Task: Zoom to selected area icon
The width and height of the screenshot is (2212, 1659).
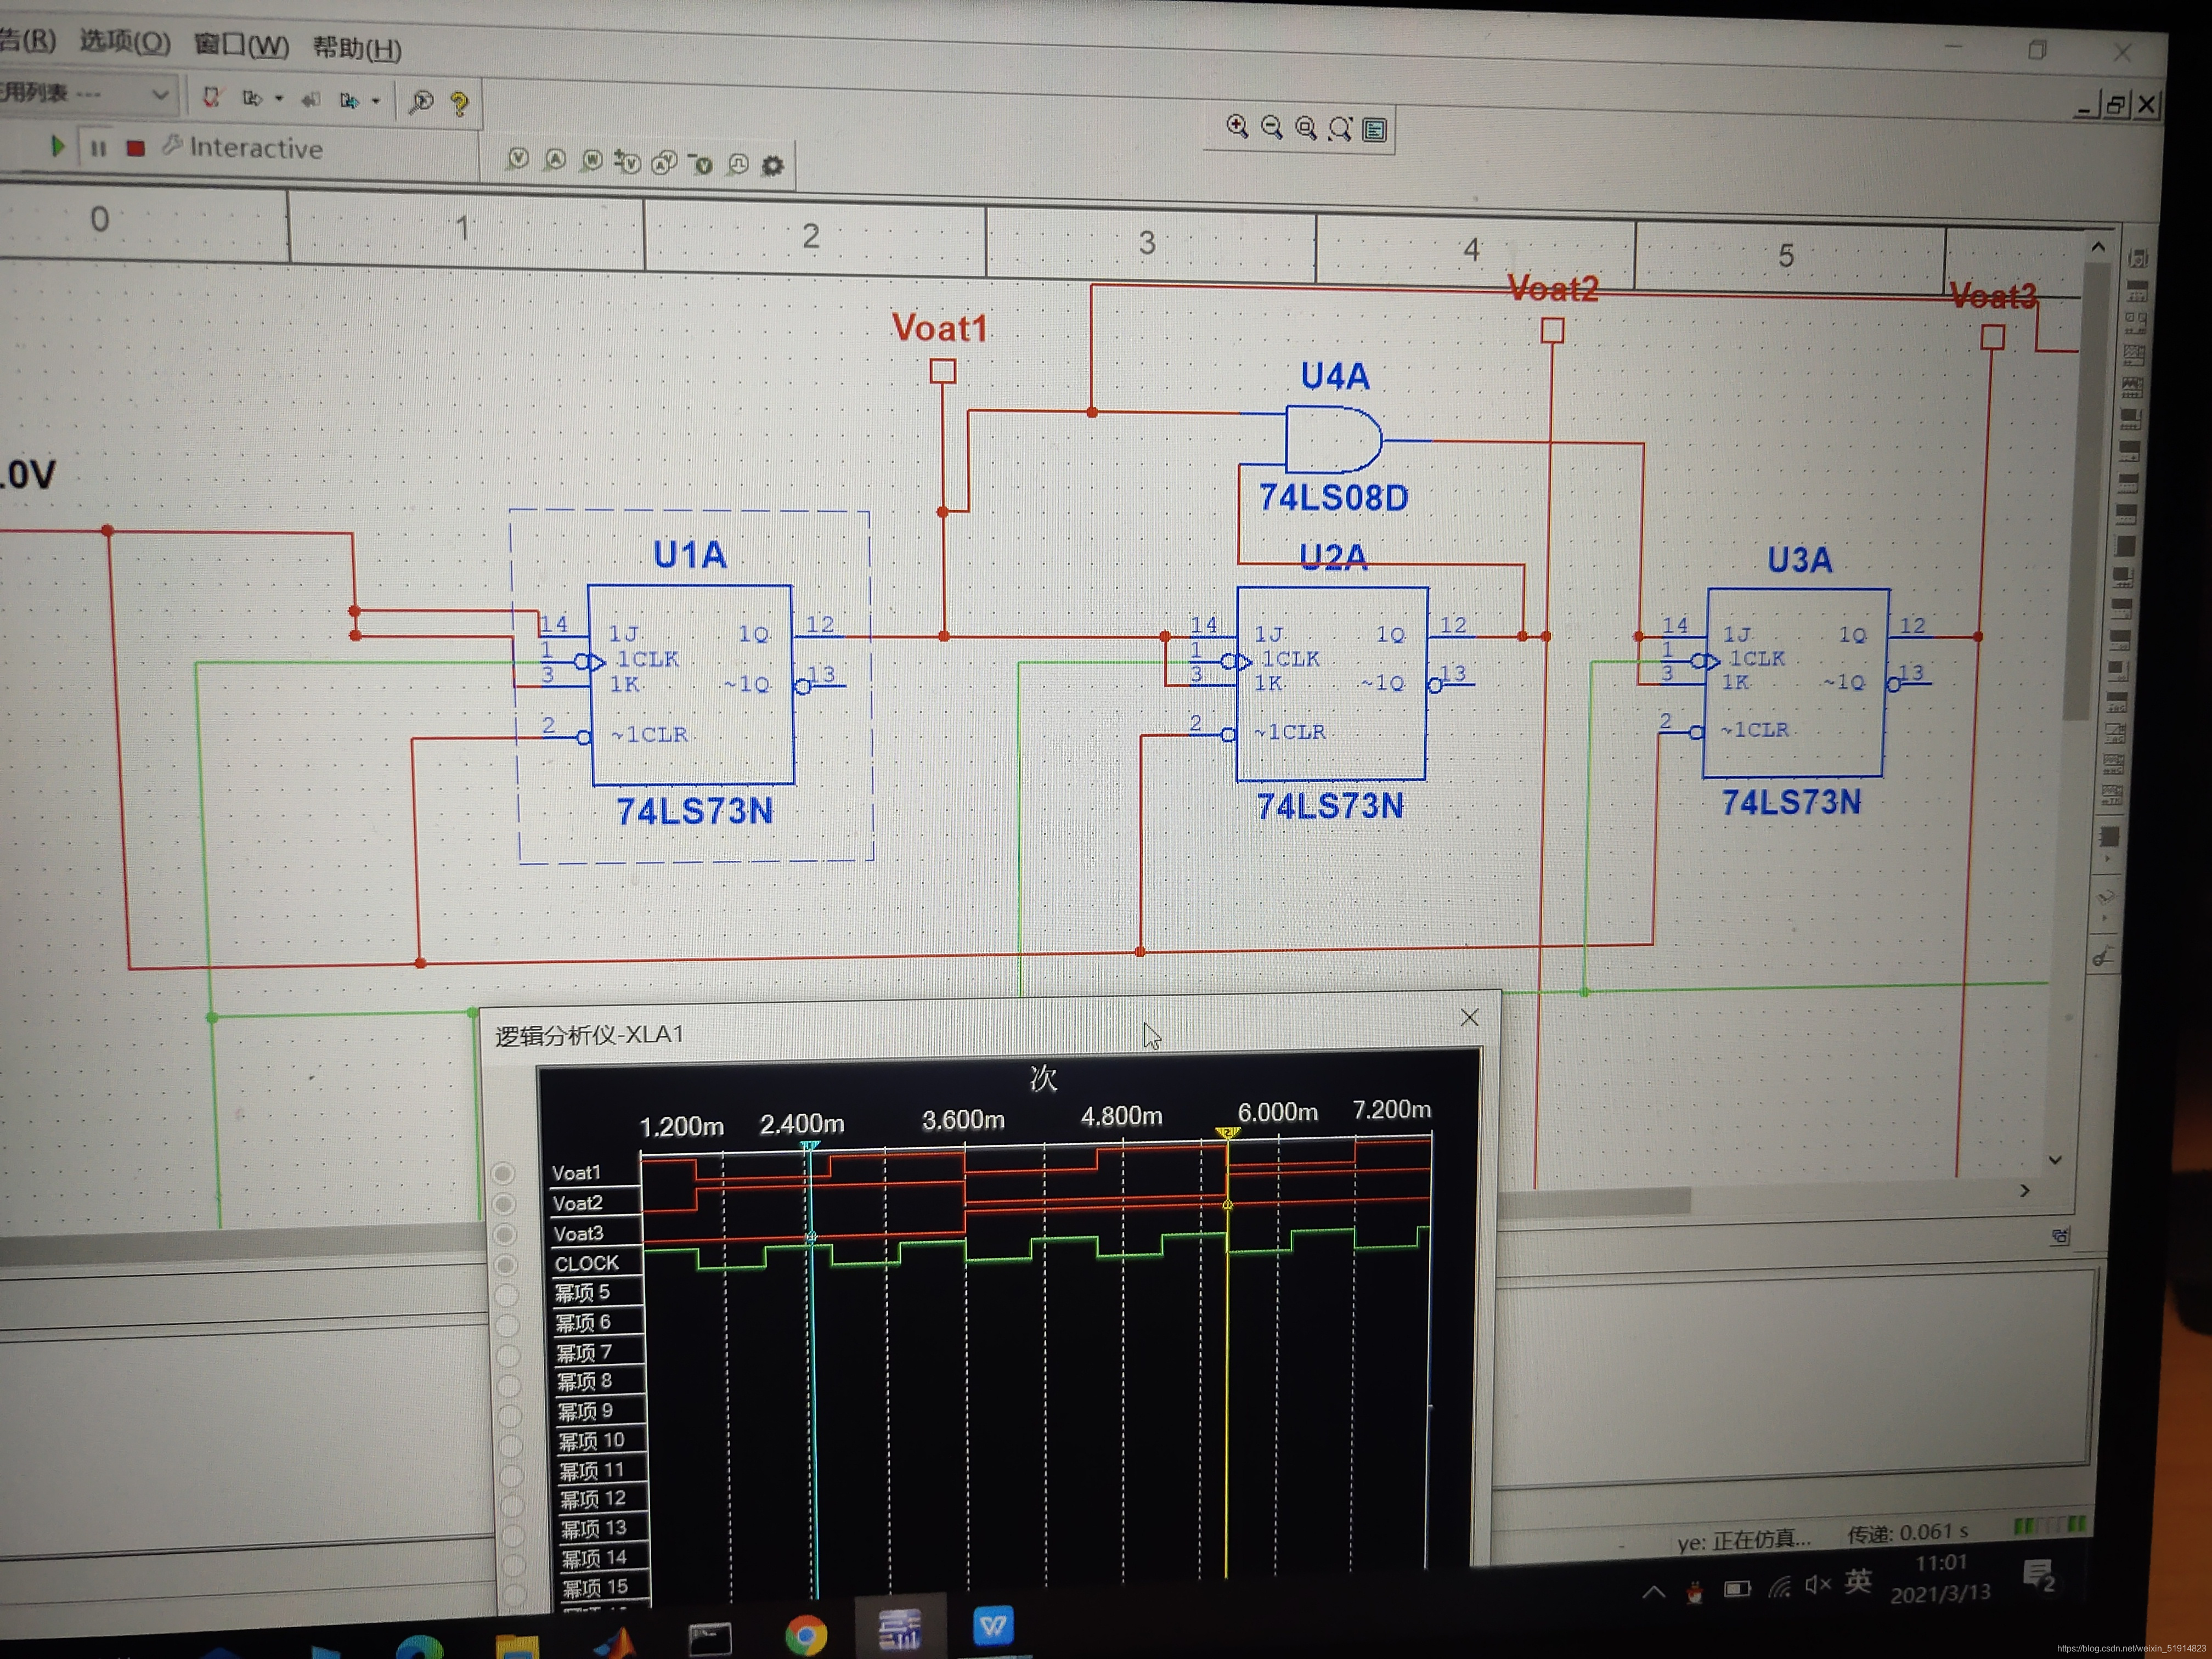Action: 1306,128
